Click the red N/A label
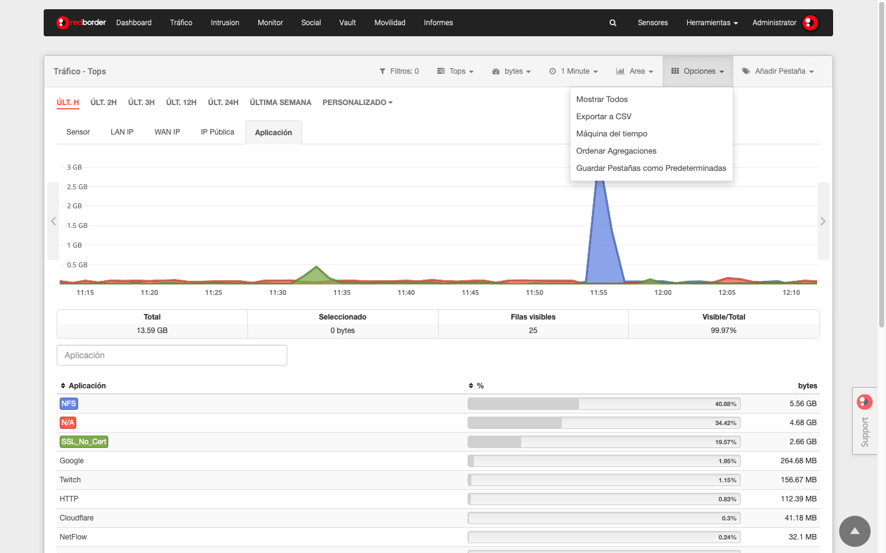886x553 pixels. pos(68,423)
